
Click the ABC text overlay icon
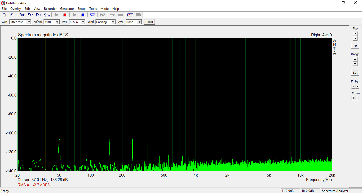click(x=92, y=15)
